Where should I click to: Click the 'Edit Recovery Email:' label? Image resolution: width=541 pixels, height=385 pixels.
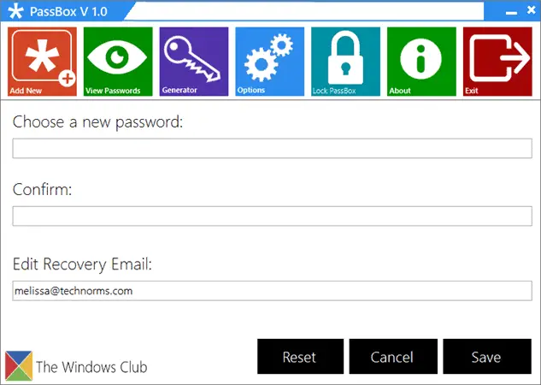[82, 264]
